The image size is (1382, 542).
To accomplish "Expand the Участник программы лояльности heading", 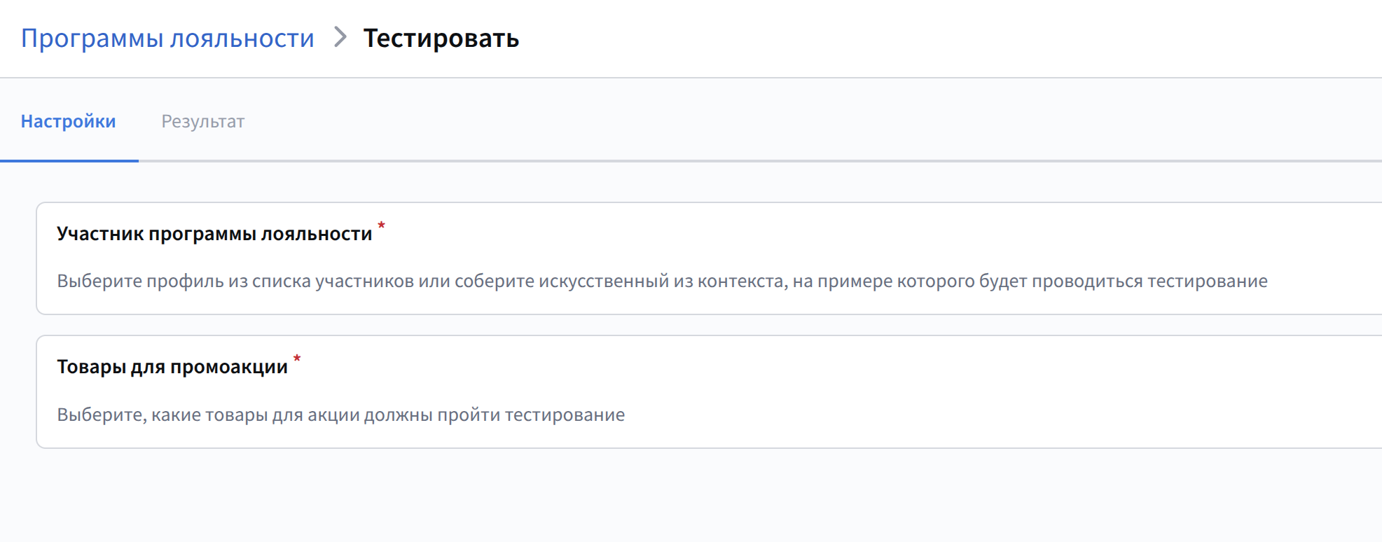I will [x=214, y=233].
